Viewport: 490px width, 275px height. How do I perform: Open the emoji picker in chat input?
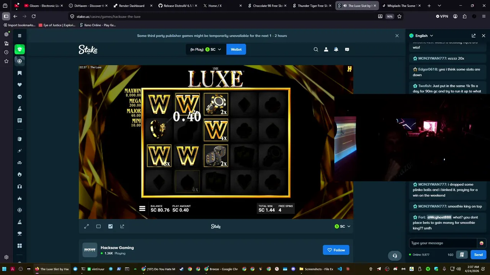482,243
